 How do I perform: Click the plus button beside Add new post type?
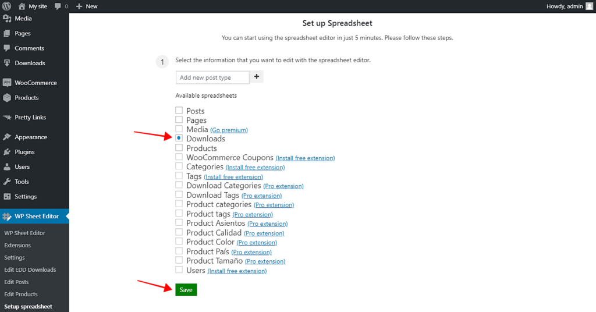(x=257, y=77)
